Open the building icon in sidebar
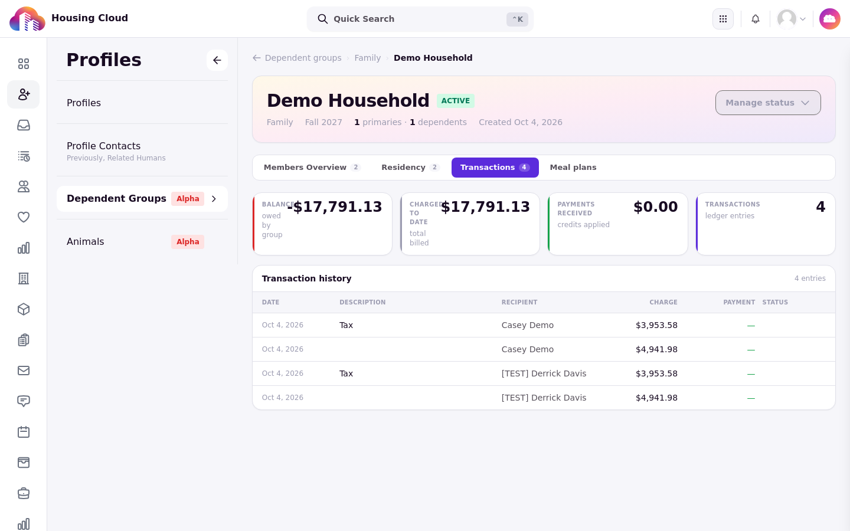This screenshot has height=531, width=850. (x=24, y=278)
